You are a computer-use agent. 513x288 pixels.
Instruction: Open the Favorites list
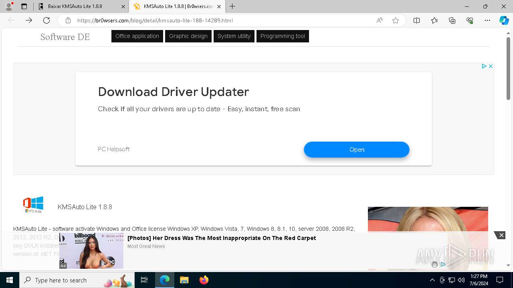434,20
